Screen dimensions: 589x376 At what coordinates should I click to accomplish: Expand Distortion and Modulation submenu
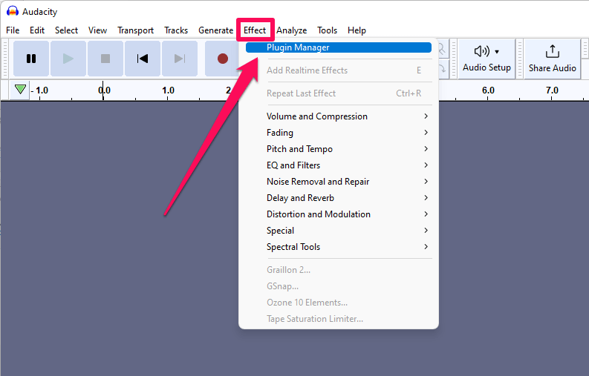point(339,214)
